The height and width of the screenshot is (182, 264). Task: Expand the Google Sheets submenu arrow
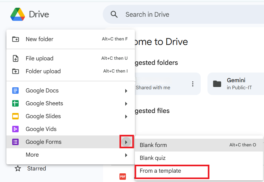click(x=126, y=104)
